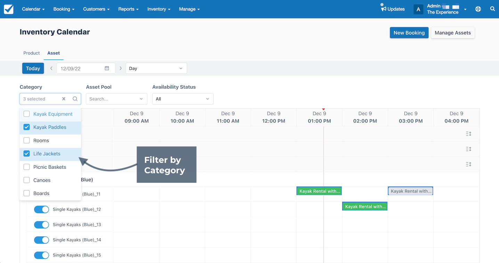The width and height of the screenshot is (499, 263).
Task: Click the 09:00 AM column header
Action: point(137,117)
